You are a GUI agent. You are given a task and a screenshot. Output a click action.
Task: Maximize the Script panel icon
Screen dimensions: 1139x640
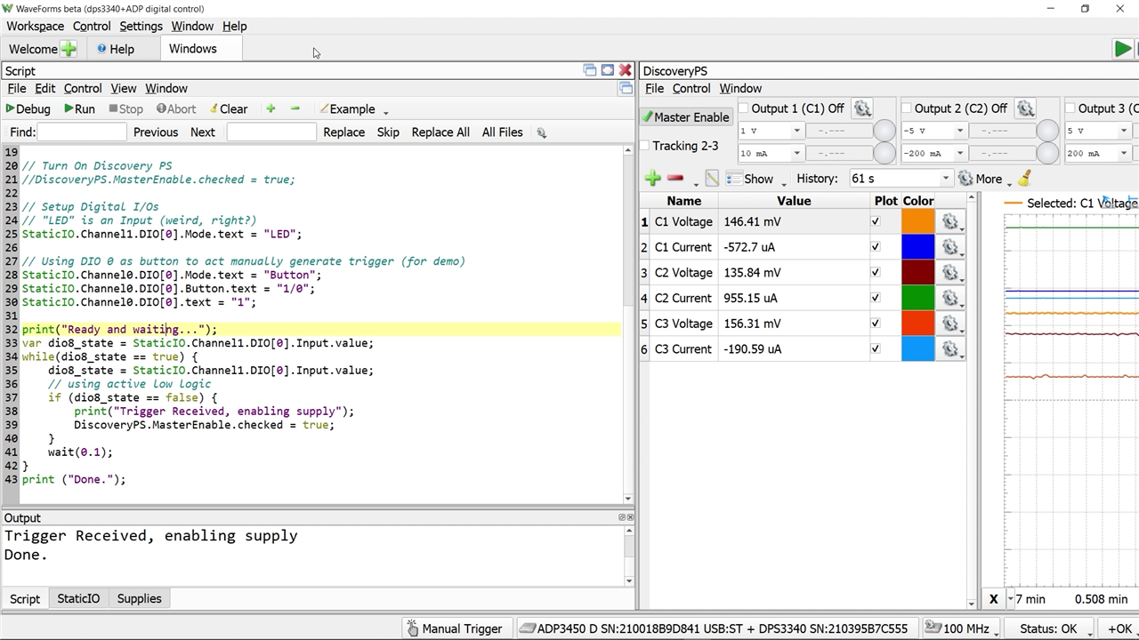(608, 70)
